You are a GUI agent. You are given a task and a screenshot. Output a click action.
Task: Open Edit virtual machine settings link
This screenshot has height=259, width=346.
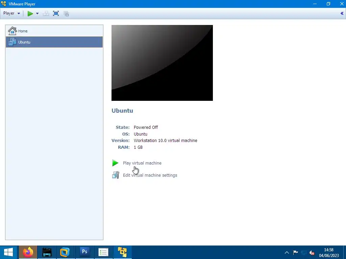click(150, 175)
